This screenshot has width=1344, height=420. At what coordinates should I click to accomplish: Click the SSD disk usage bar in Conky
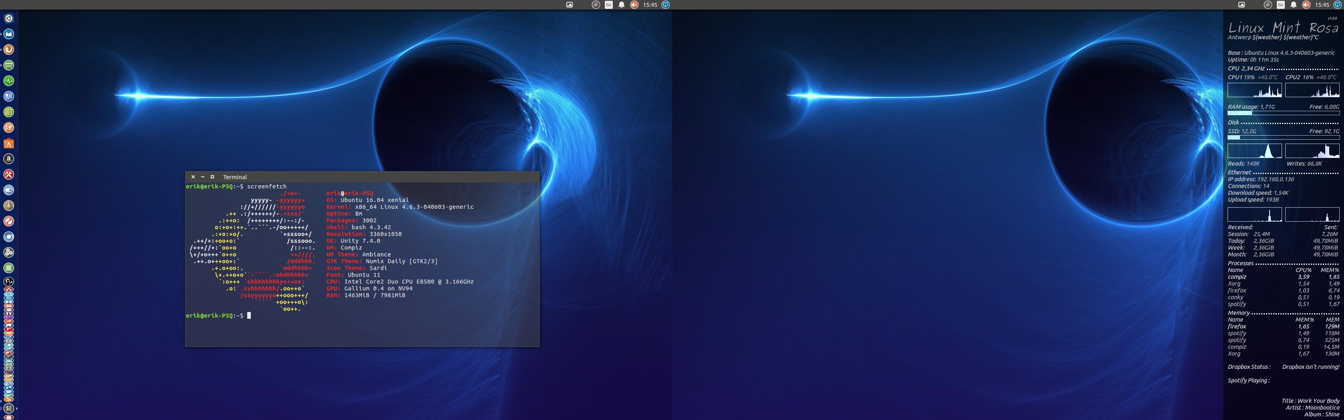[1284, 138]
